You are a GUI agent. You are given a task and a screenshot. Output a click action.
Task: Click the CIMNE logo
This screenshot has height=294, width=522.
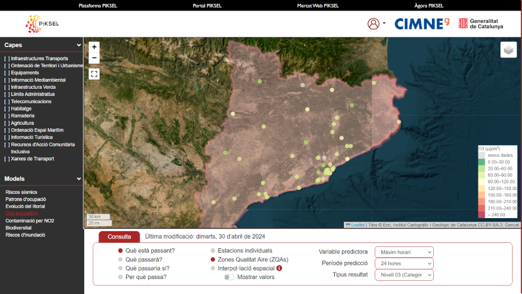pos(422,24)
